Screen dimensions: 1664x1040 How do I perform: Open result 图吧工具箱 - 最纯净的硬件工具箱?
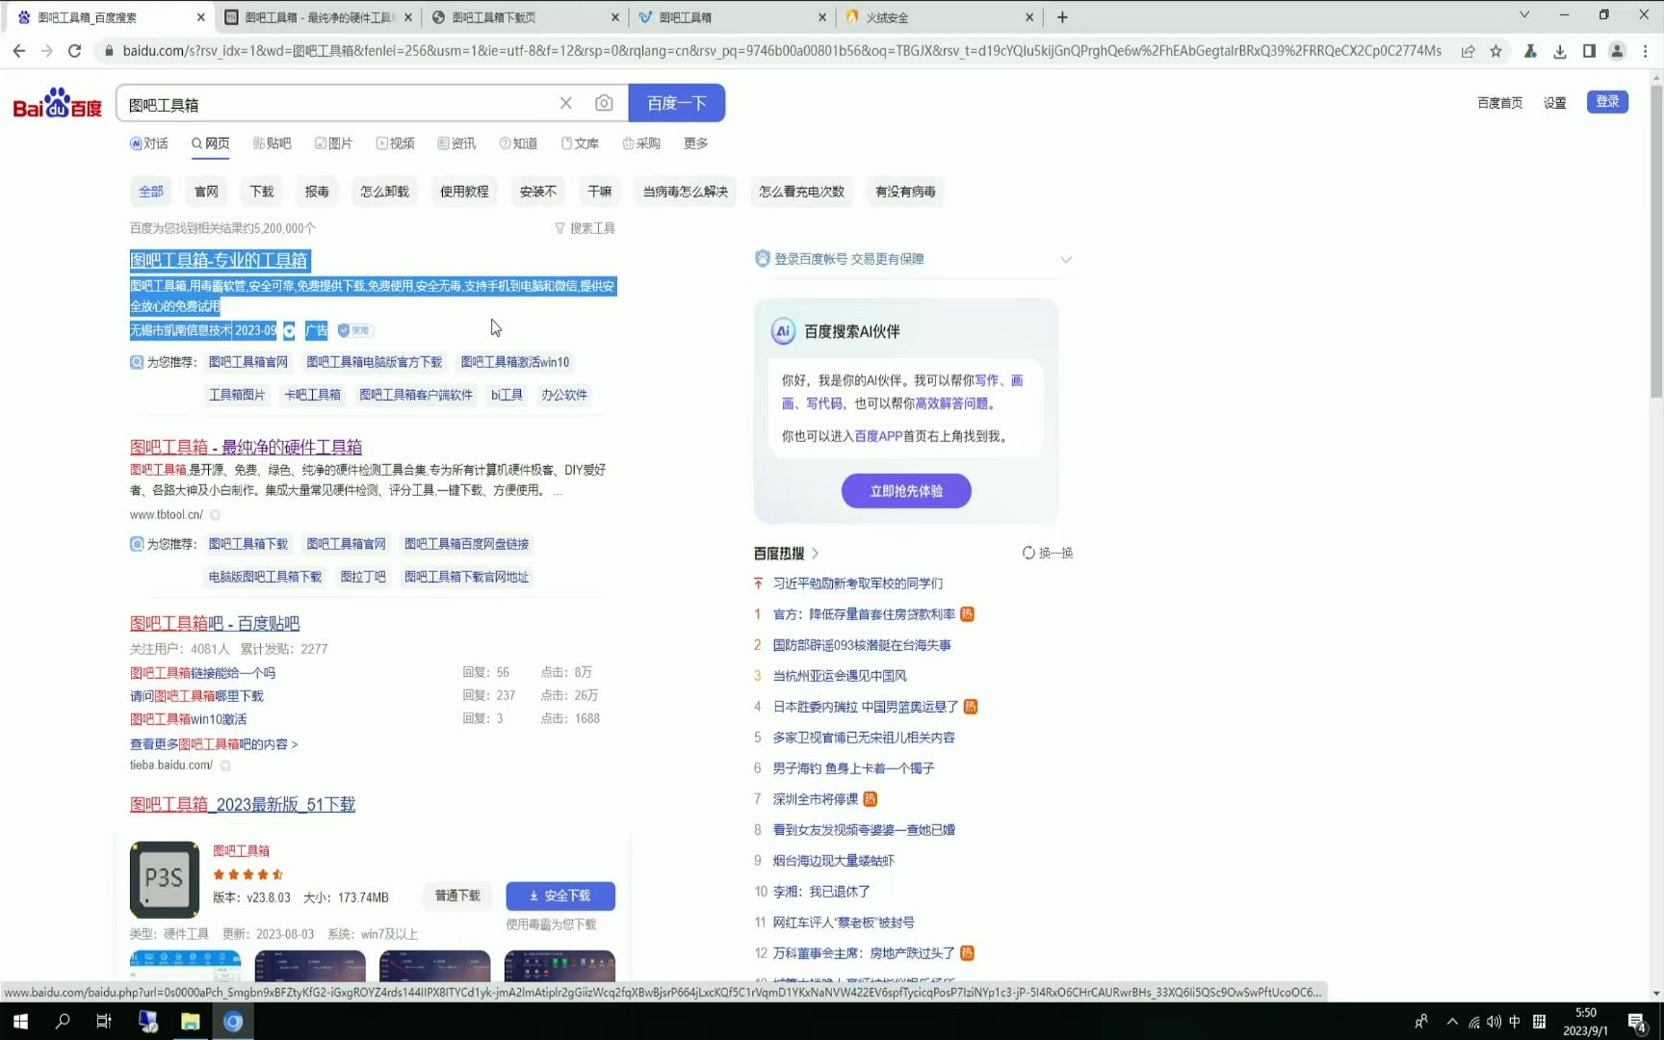point(246,447)
